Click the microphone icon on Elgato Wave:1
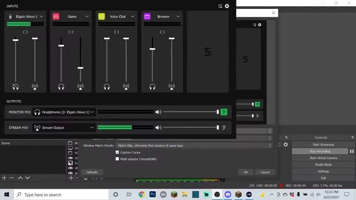 (10, 17)
